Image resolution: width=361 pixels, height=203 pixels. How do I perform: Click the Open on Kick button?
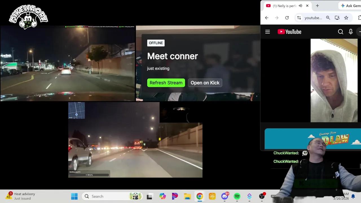point(205,83)
